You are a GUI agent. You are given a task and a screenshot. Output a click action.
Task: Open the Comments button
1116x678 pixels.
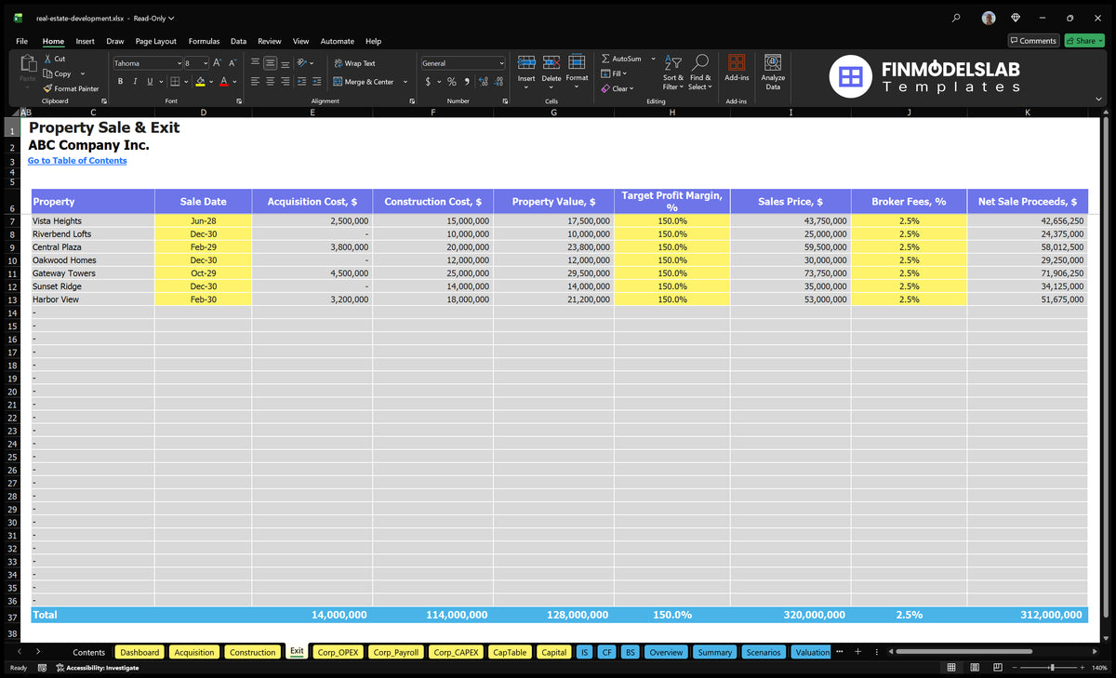click(1033, 41)
